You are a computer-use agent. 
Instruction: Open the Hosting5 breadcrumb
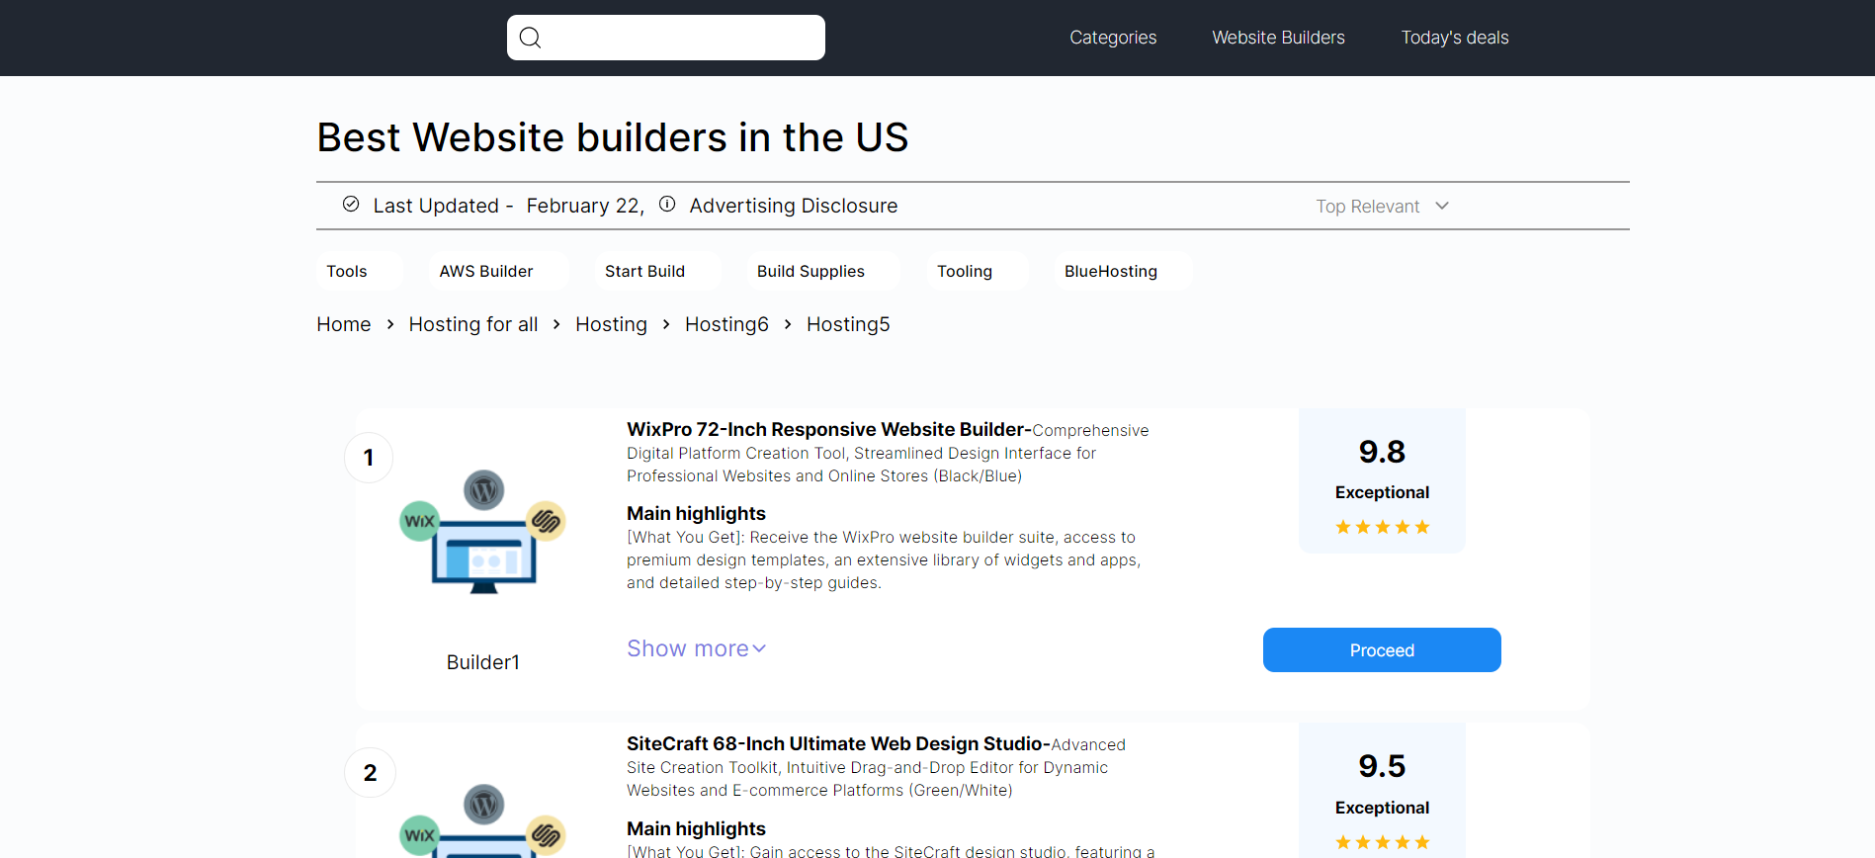coord(848,324)
